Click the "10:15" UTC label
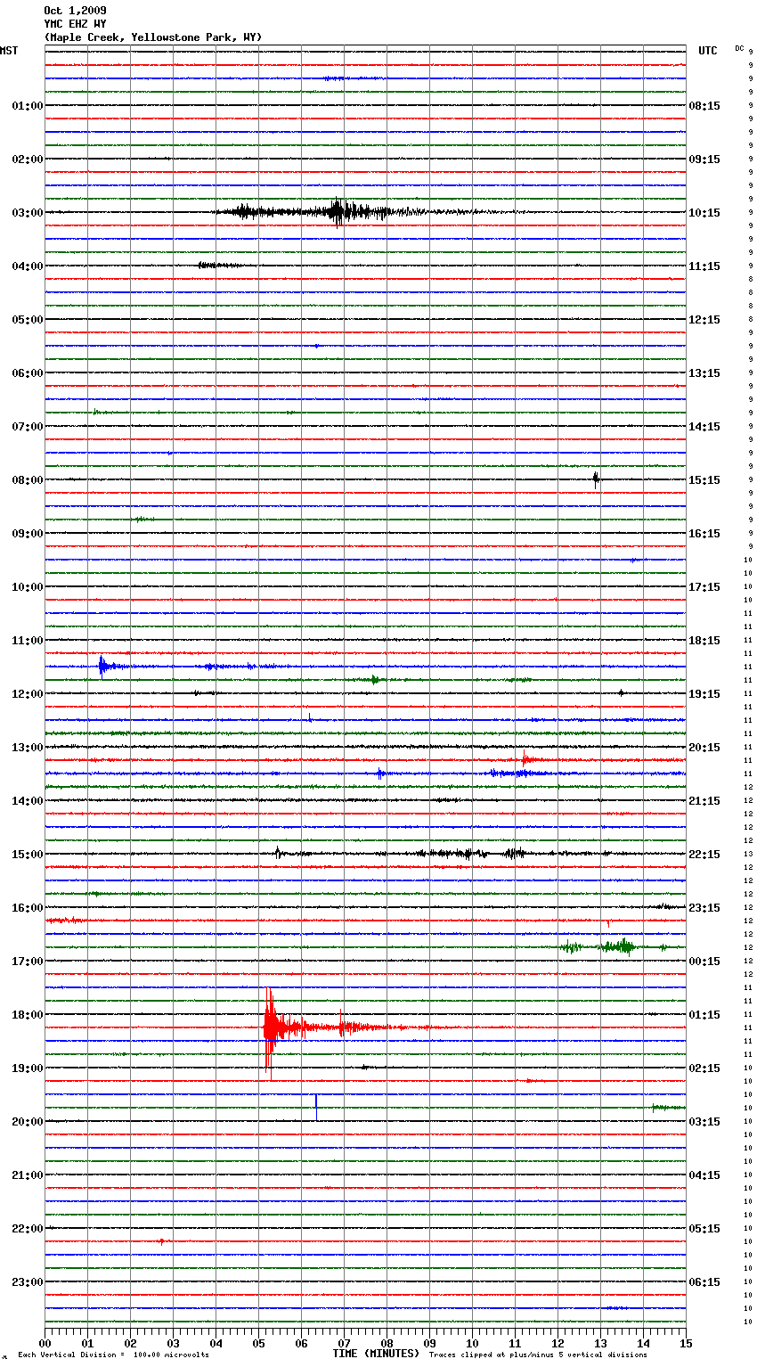The width and height of the screenshot is (757, 1367). tap(704, 213)
